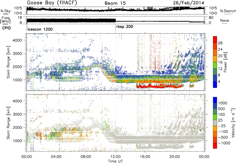This screenshot has height=163, width=236.
Task: Click the red segment of Power color bar
Action: click(215, 40)
